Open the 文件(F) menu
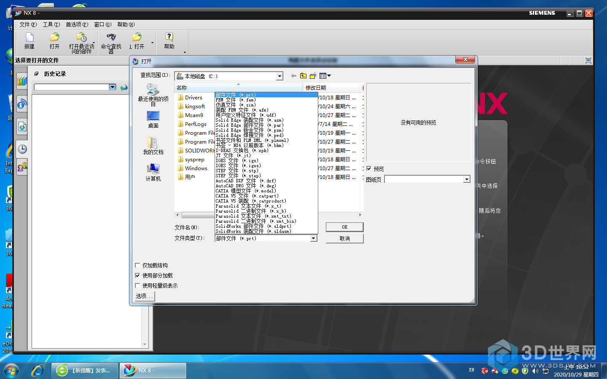This screenshot has width=607, height=379. [x=28, y=24]
